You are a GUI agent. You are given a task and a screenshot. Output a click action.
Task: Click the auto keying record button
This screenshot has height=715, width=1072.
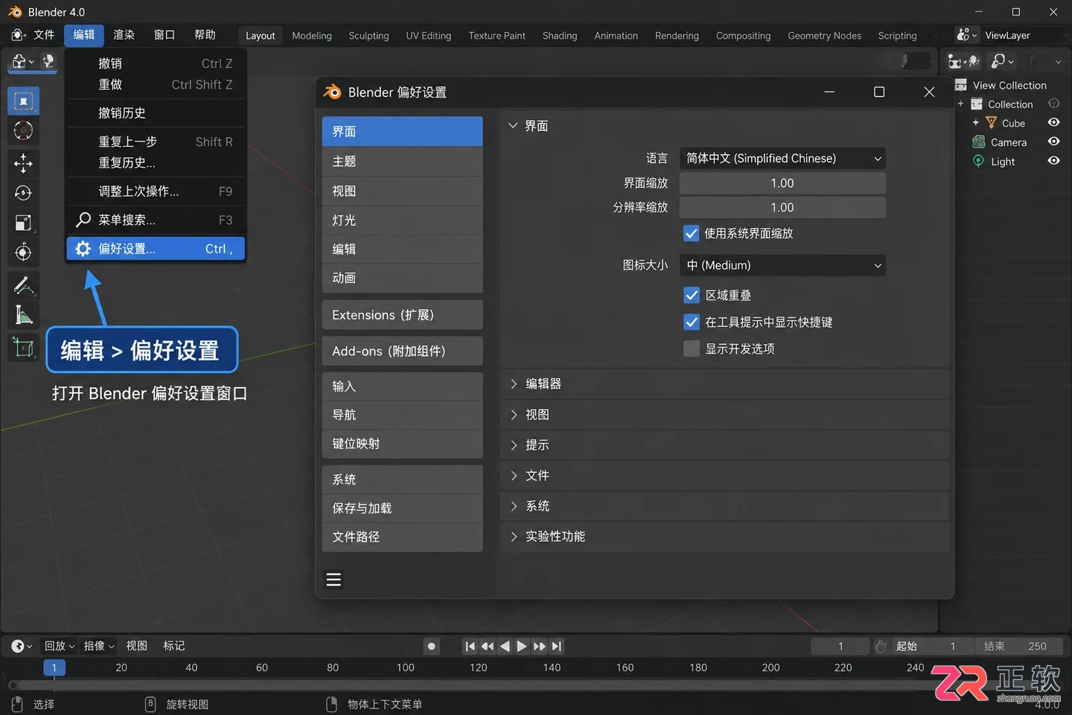click(431, 646)
